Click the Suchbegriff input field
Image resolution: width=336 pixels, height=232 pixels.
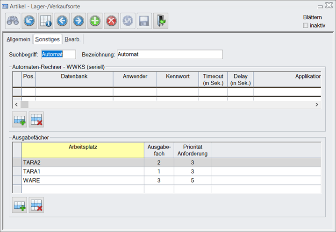pyautogui.click(x=58, y=55)
